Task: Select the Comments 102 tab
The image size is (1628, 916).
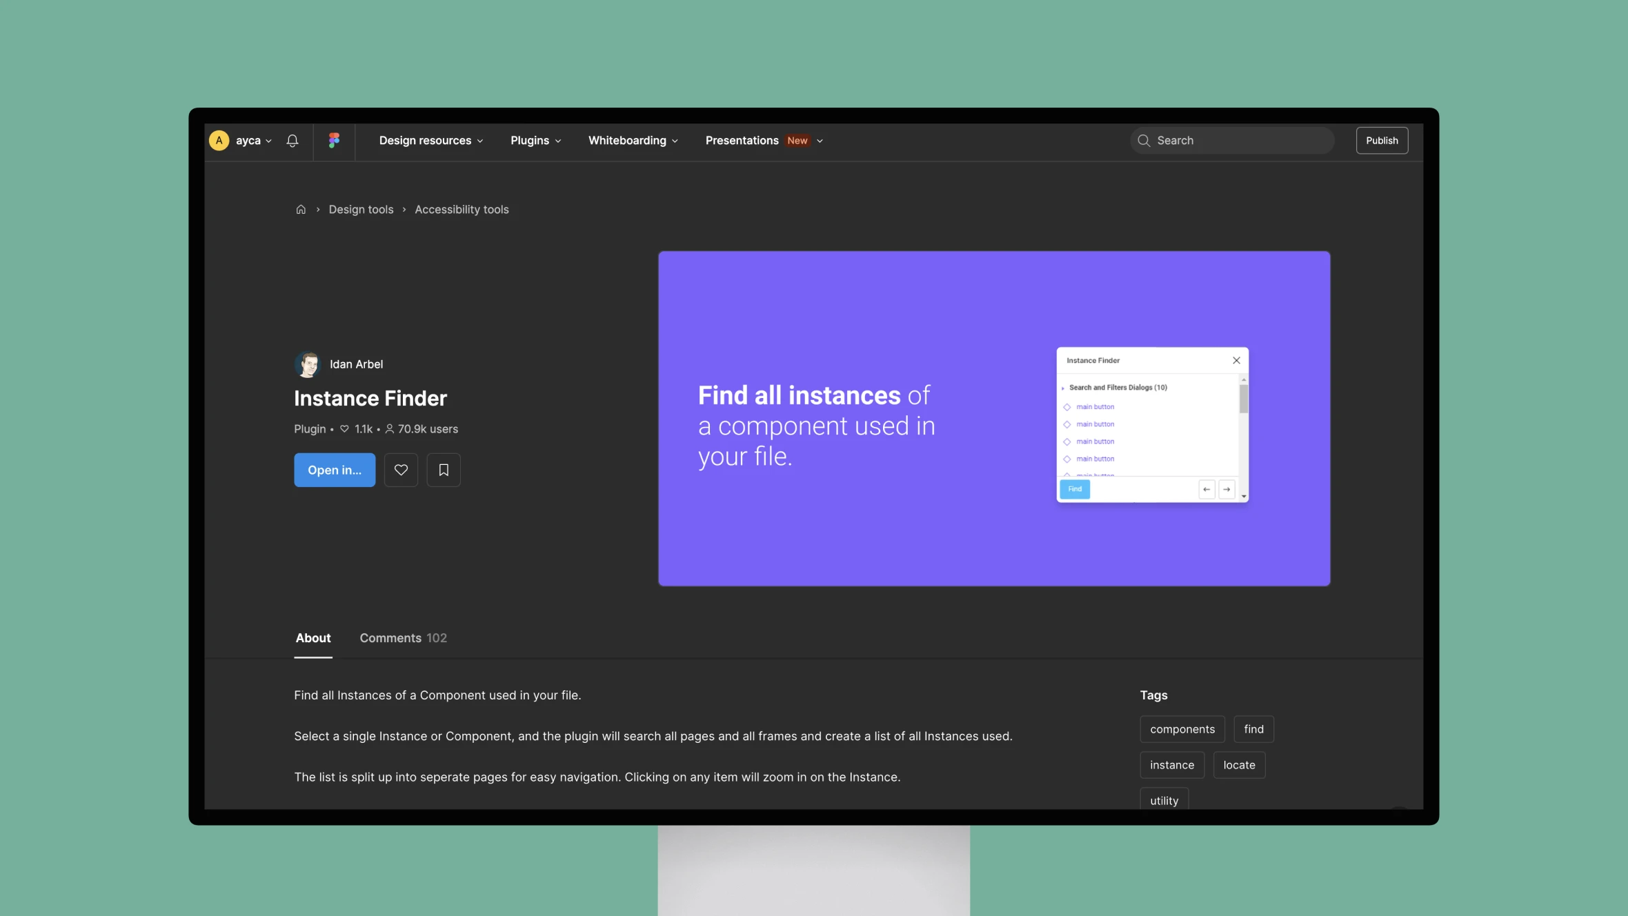Action: point(403,637)
